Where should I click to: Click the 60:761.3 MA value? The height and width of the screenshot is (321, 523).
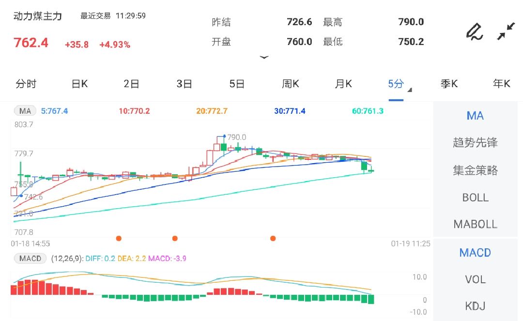[368, 111]
